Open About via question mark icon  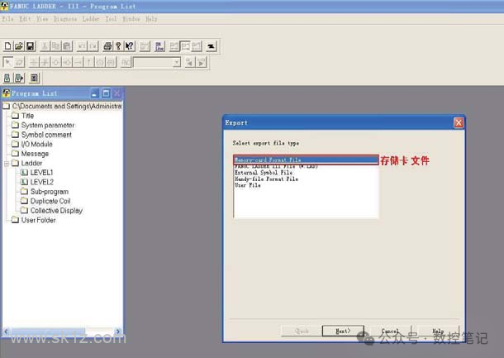[x=118, y=46]
